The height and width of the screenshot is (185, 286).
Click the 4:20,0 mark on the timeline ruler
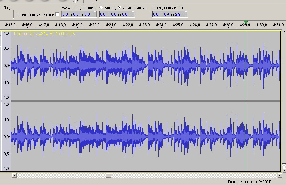coord(94,25)
